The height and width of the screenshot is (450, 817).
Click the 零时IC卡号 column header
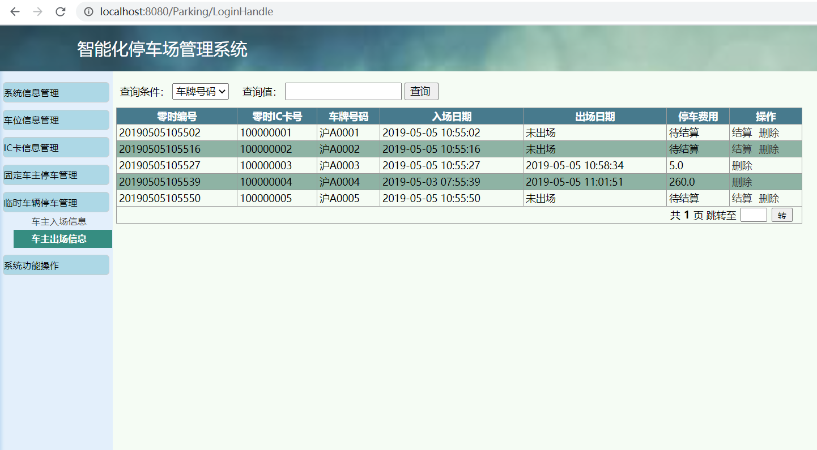(x=277, y=117)
